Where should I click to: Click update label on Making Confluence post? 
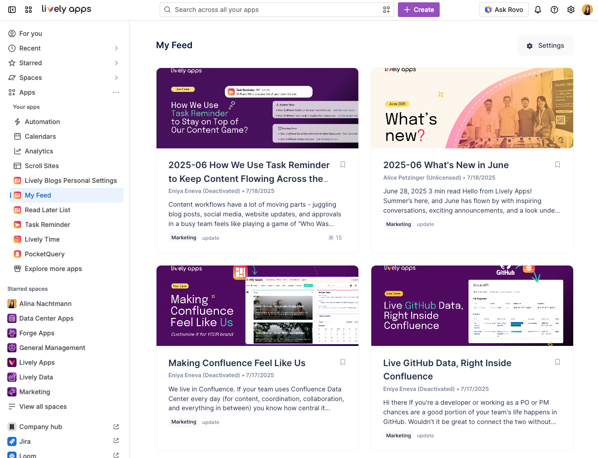(x=211, y=422)
